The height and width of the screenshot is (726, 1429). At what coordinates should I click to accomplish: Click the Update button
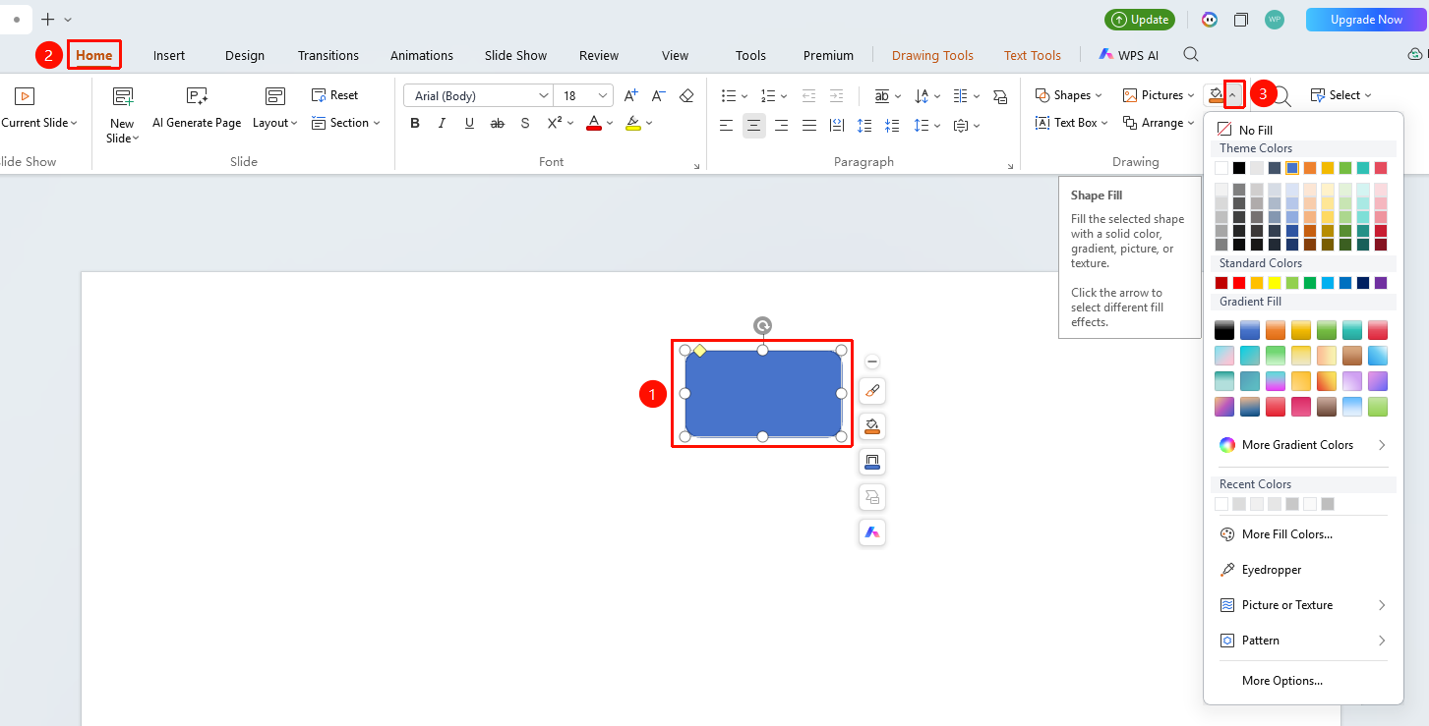1140,20
